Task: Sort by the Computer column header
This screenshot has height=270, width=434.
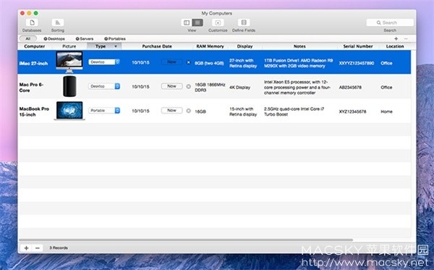Action: coord(35,46)
